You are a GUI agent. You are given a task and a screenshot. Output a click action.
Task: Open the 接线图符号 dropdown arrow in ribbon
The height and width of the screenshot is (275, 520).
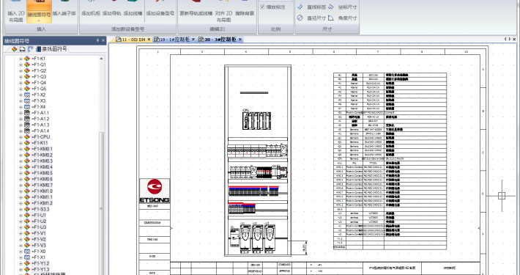[x=39, y=21]
